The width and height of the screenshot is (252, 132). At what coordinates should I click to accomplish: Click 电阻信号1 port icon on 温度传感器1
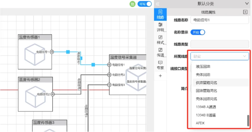point(52,52)
